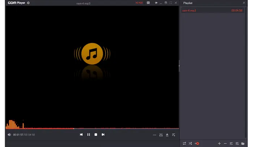Open GOM Player settings gear

pyautogui.click(x=29, y=3)
